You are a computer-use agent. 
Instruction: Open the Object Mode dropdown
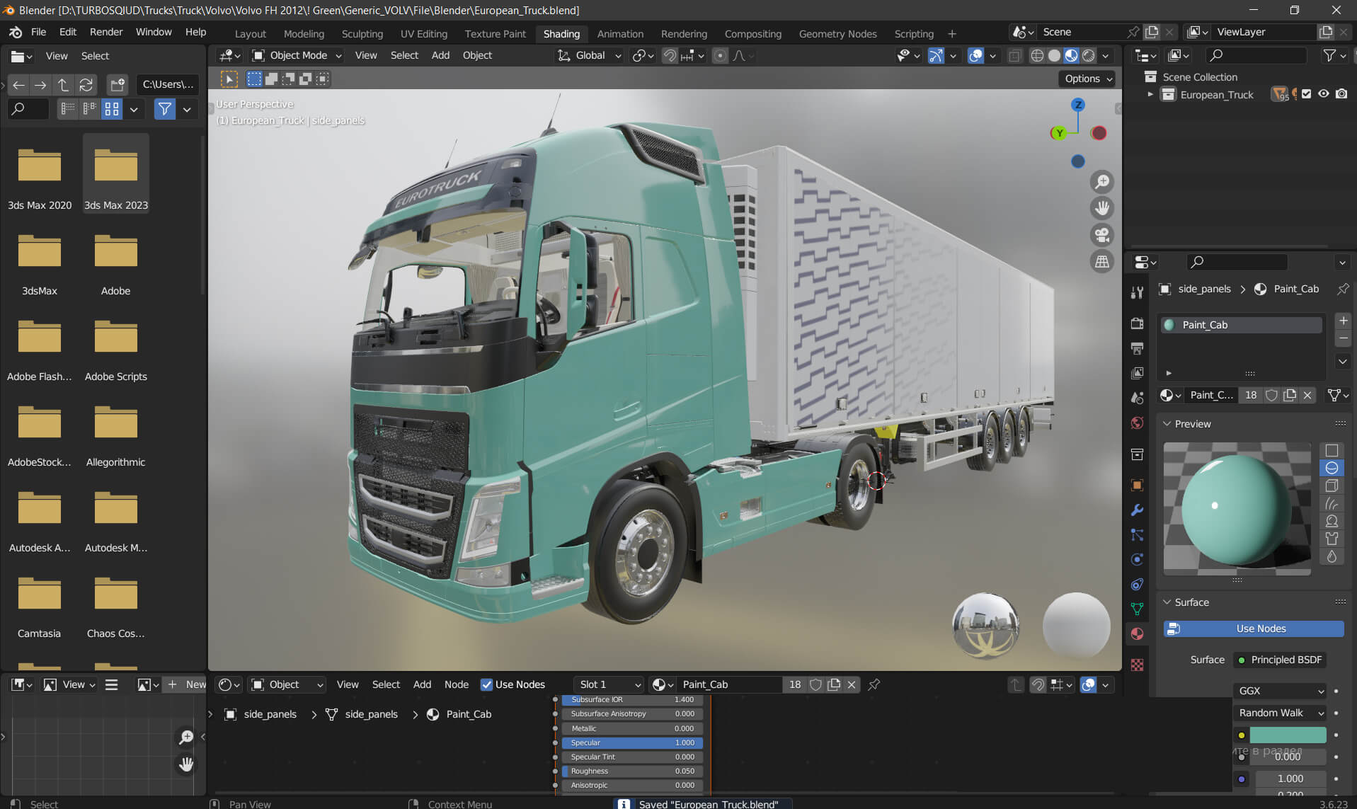coord(297,55)
